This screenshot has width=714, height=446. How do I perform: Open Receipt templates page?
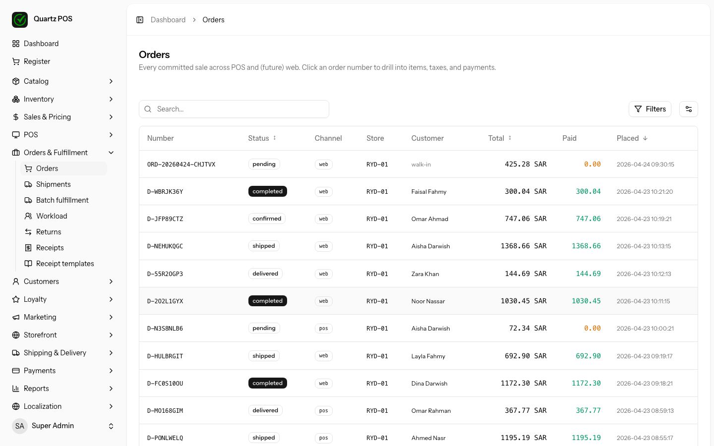pos(63,264)
